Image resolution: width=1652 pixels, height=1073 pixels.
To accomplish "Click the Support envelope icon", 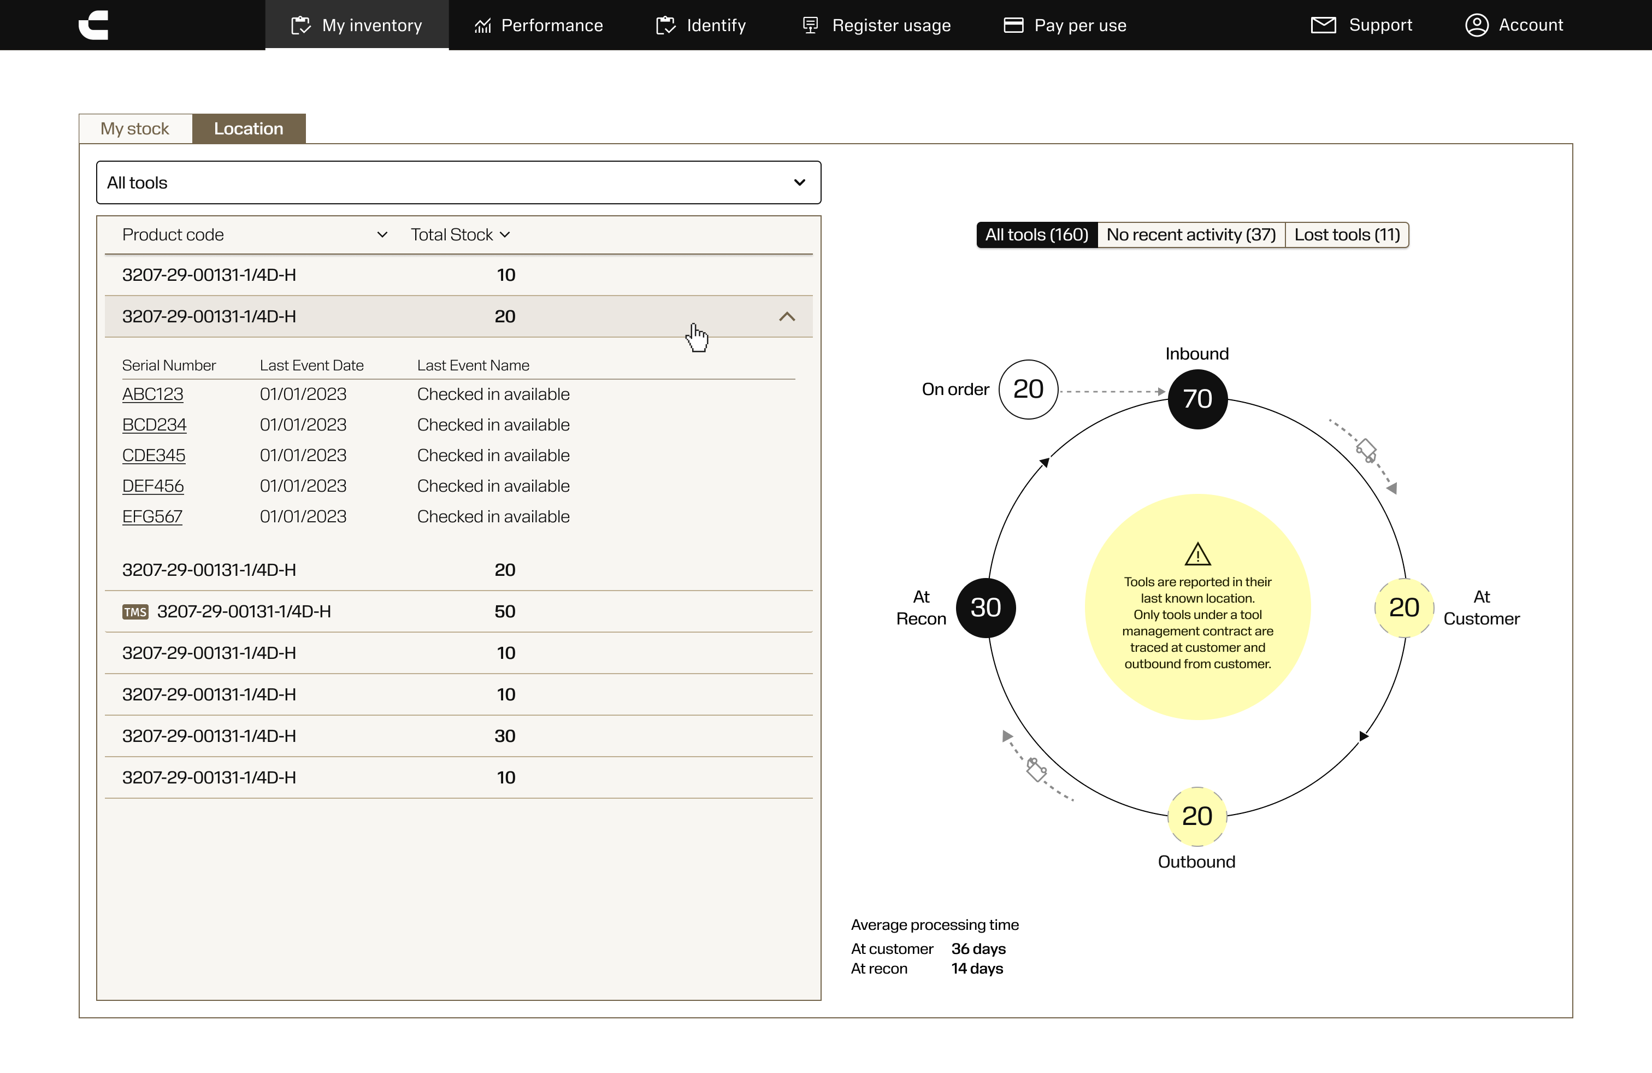I will point(1323,25).
